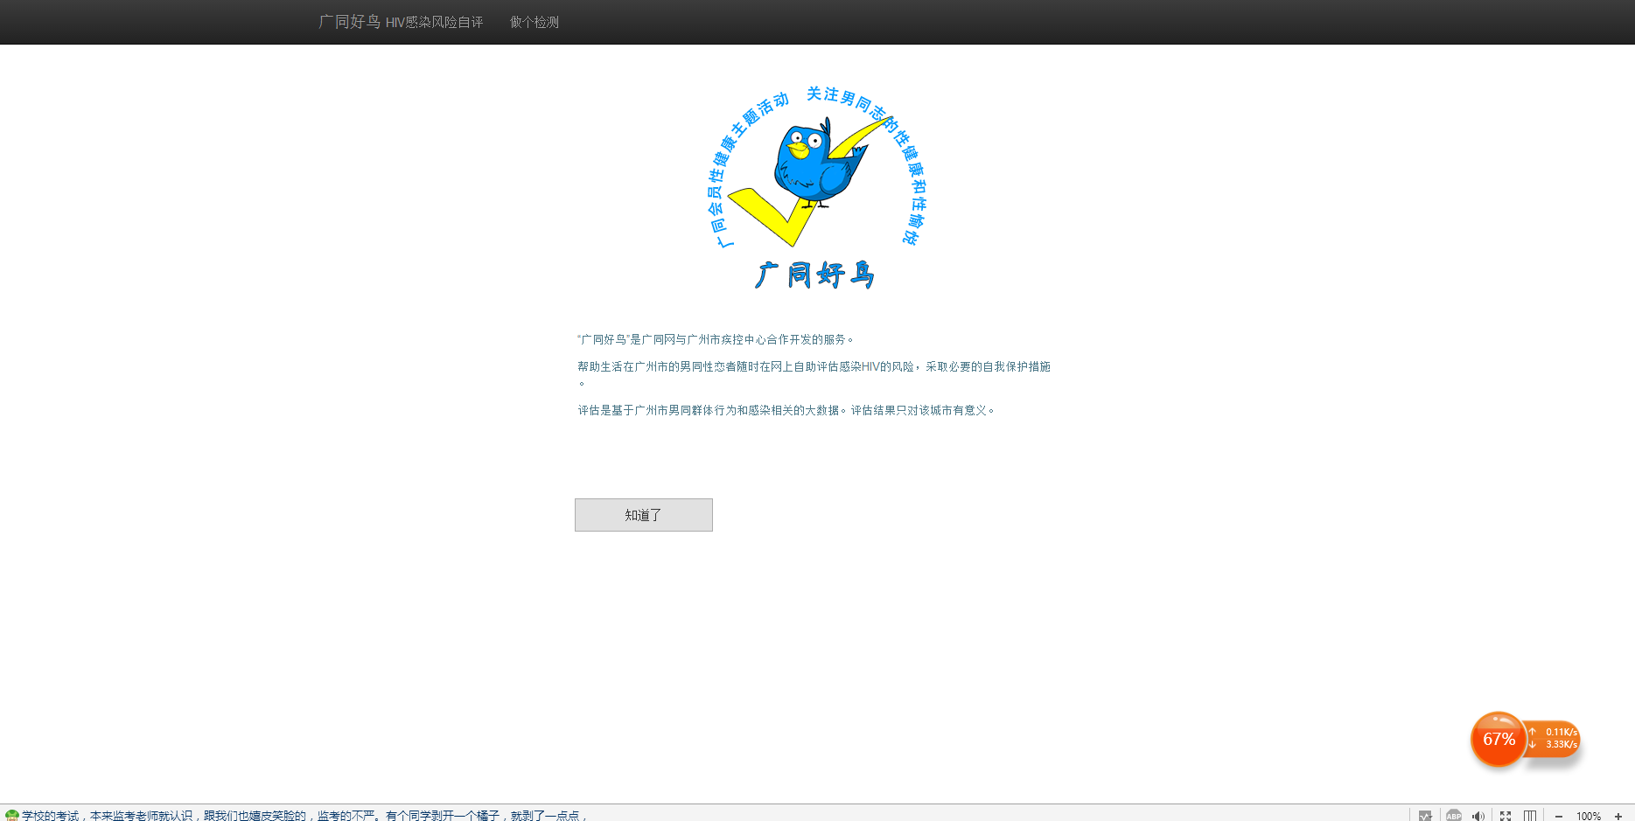Click the paragraph about 广州市疾控中心 cooperation
This screenshot has width=1635, height=821.
coord(715,339)
